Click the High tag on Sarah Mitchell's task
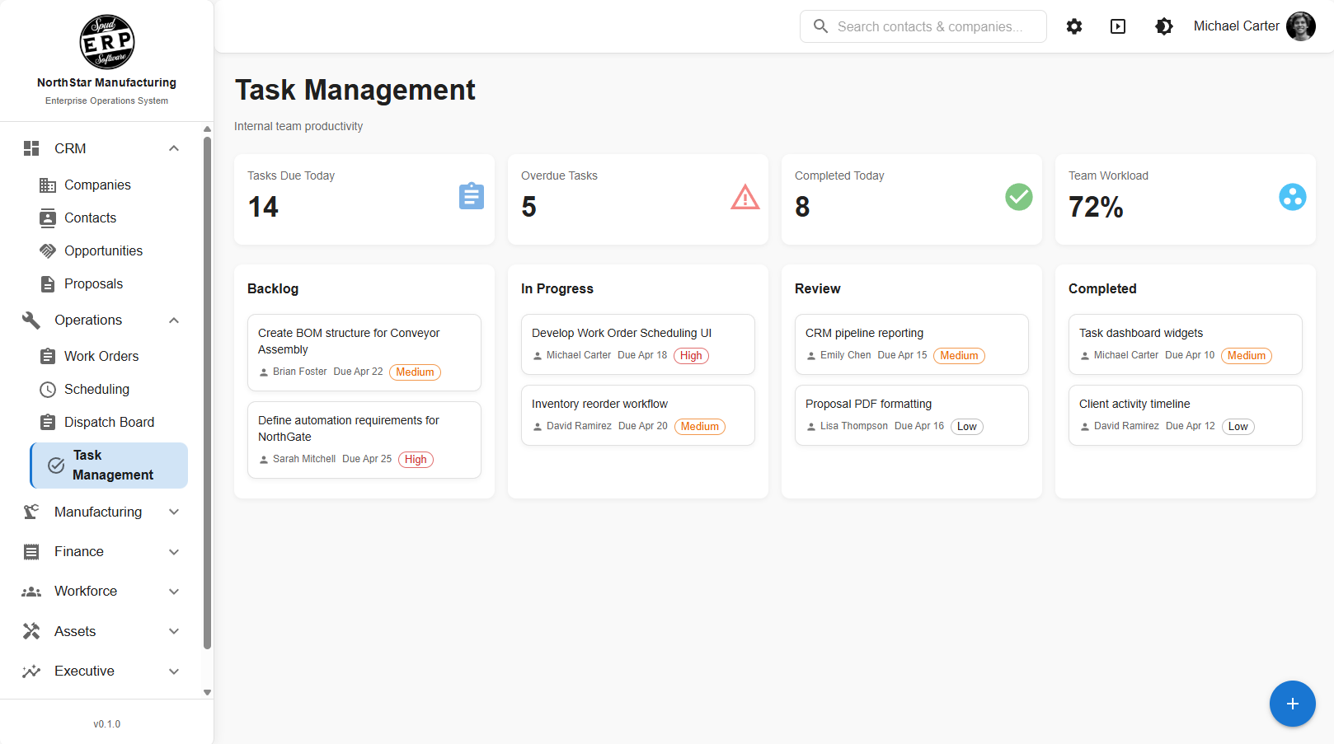The image size is (1334, 744). pos(416,460)
